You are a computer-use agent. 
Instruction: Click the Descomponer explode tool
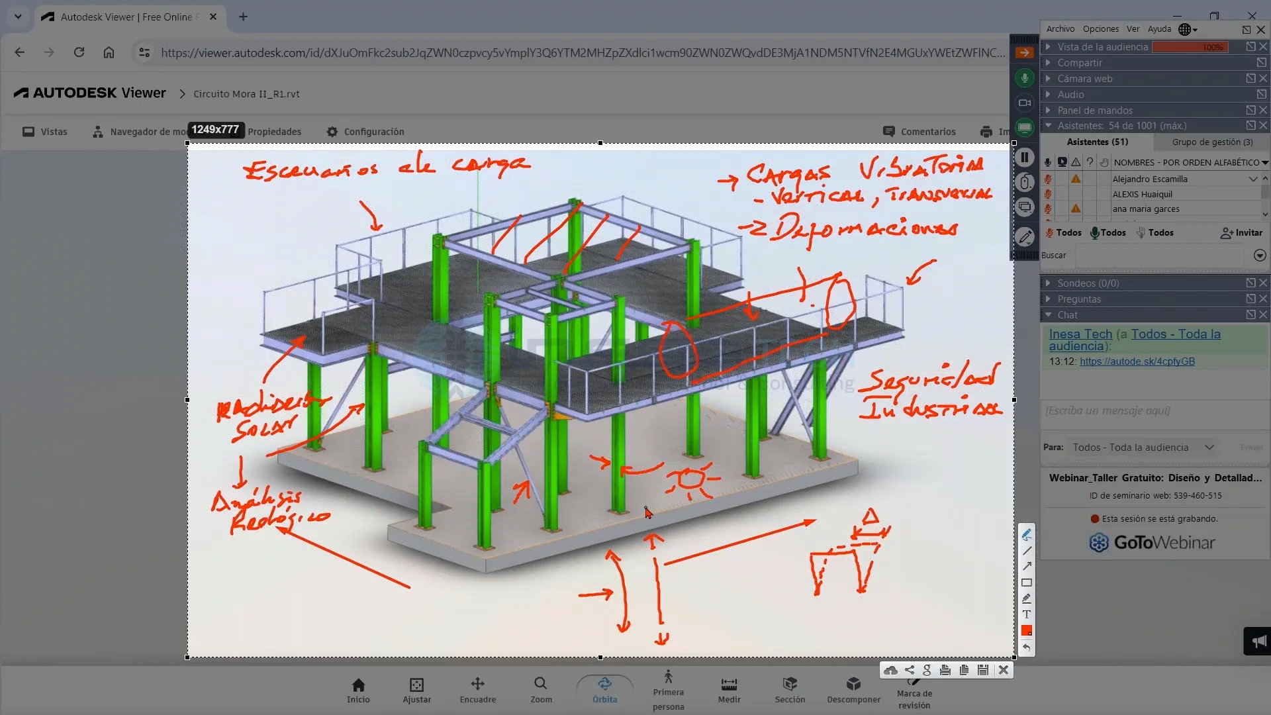coord(853,690)
